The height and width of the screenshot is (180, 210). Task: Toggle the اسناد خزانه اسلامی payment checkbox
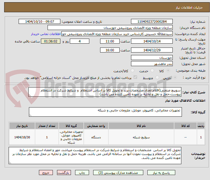coord(135,77)
